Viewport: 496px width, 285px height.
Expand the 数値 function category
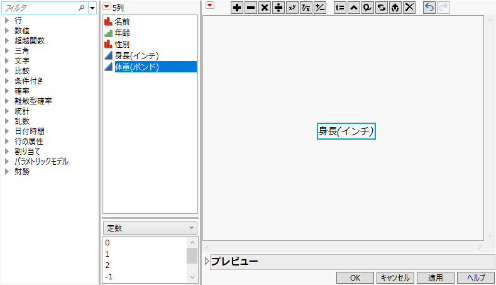(7, 31)
